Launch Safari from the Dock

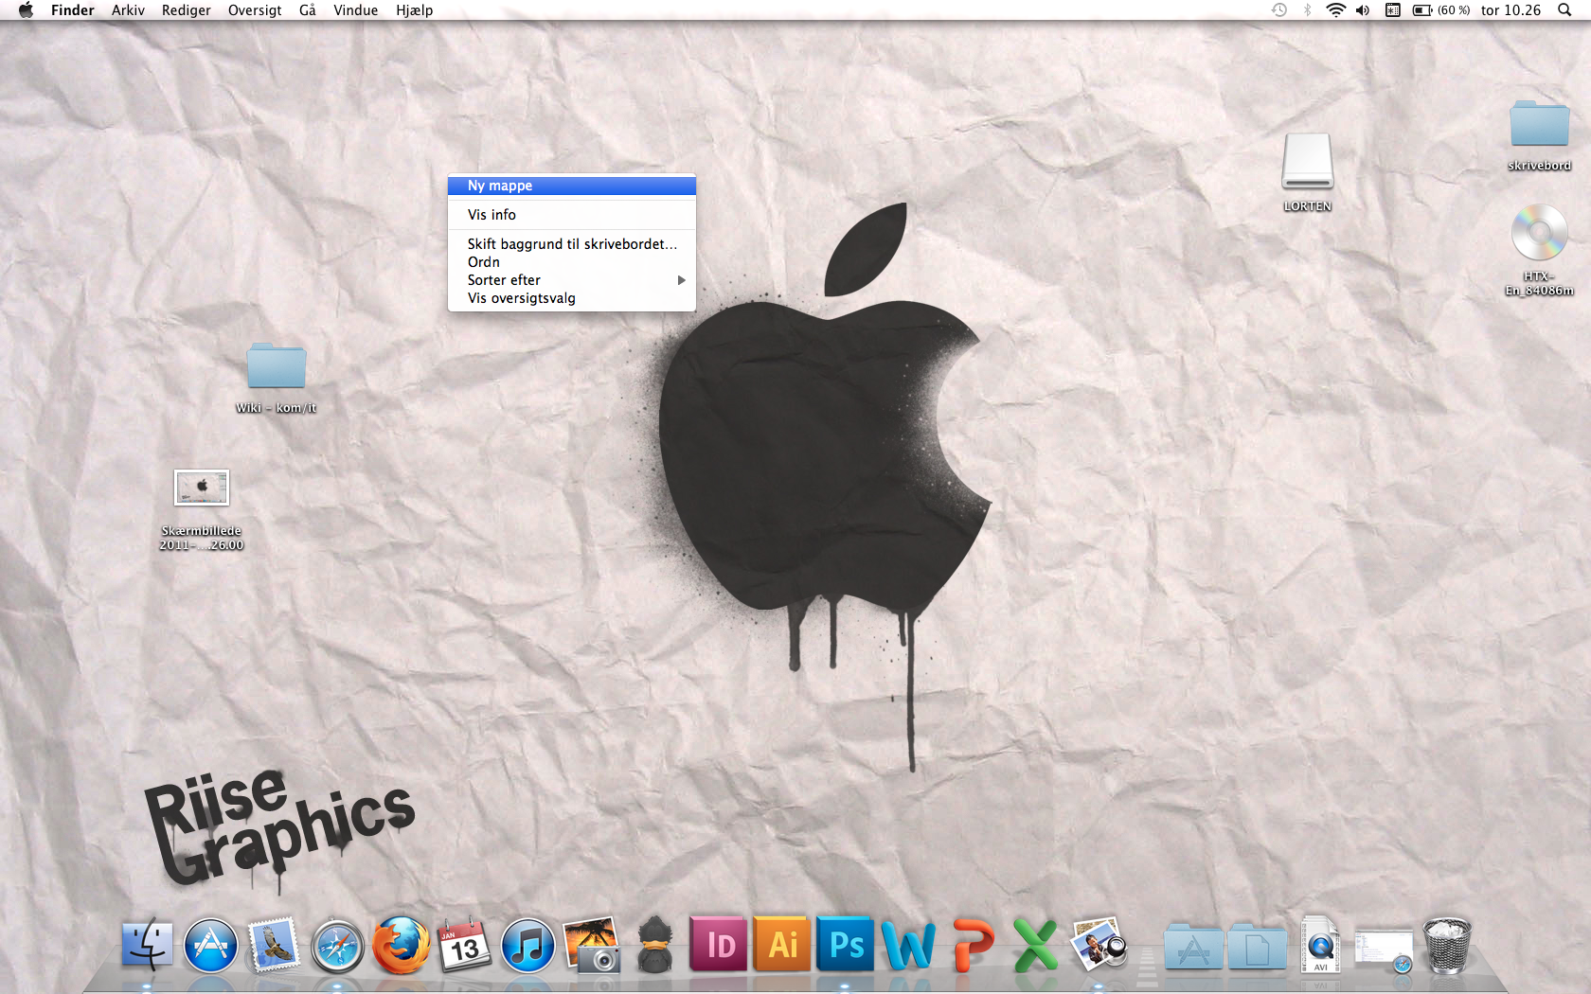coord(337,945)
